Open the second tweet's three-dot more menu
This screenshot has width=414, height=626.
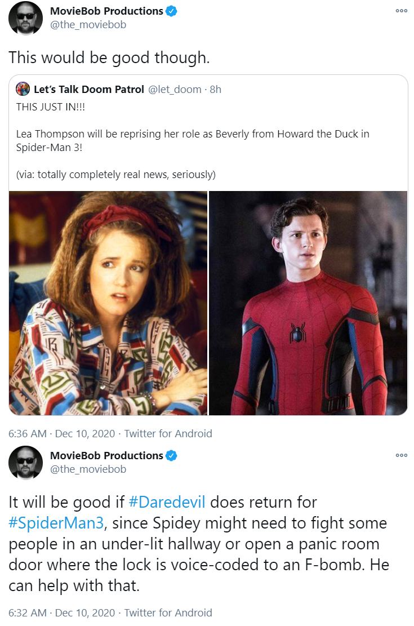pyautogui.click(x=401, y=455)
